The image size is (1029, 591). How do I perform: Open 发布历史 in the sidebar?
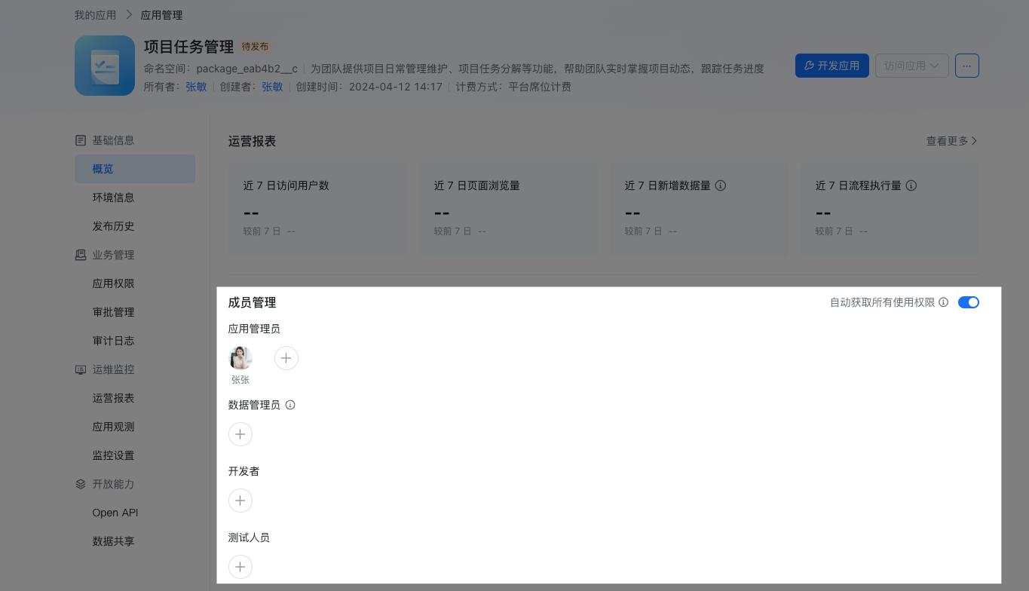coord(113,226)
